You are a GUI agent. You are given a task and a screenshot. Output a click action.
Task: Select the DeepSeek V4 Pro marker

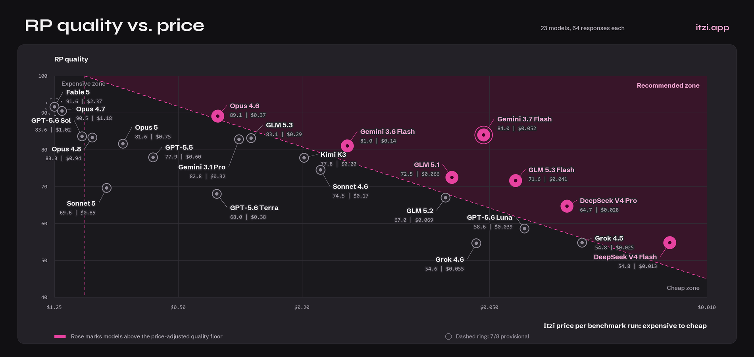tap(567, 206)
